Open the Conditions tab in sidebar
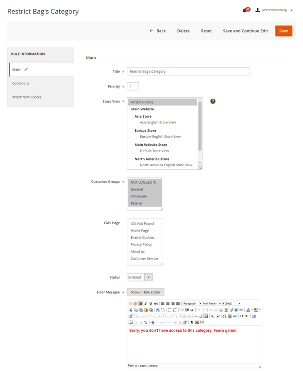Image resolution: width=303 pixels, height=371 pixels. (21, 84)
